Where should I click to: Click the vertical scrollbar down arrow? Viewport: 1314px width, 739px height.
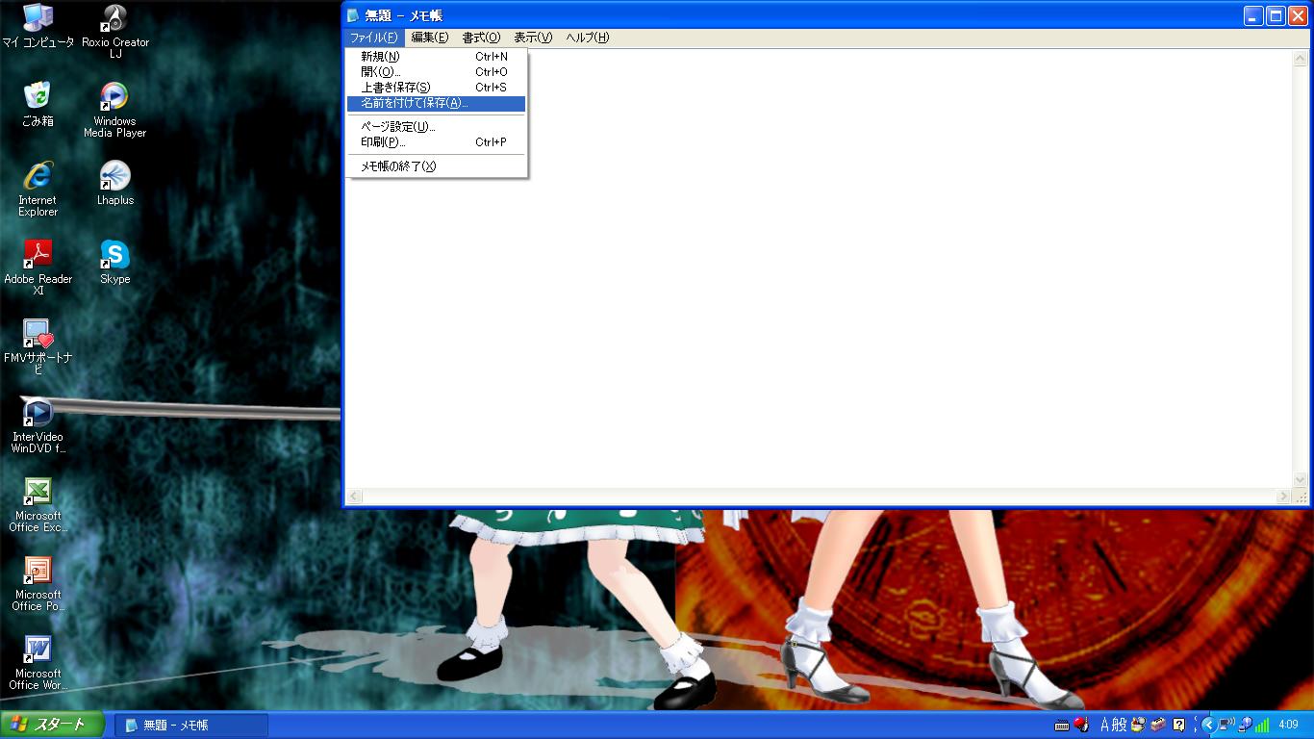click(1301, 480)
